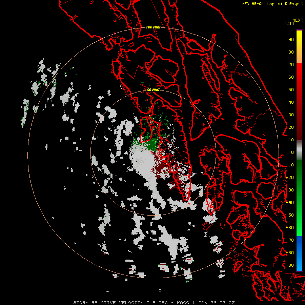Click the -30 value on the velocity scale
This screenshot has height=305, width=305.
(x=290, y=190)
